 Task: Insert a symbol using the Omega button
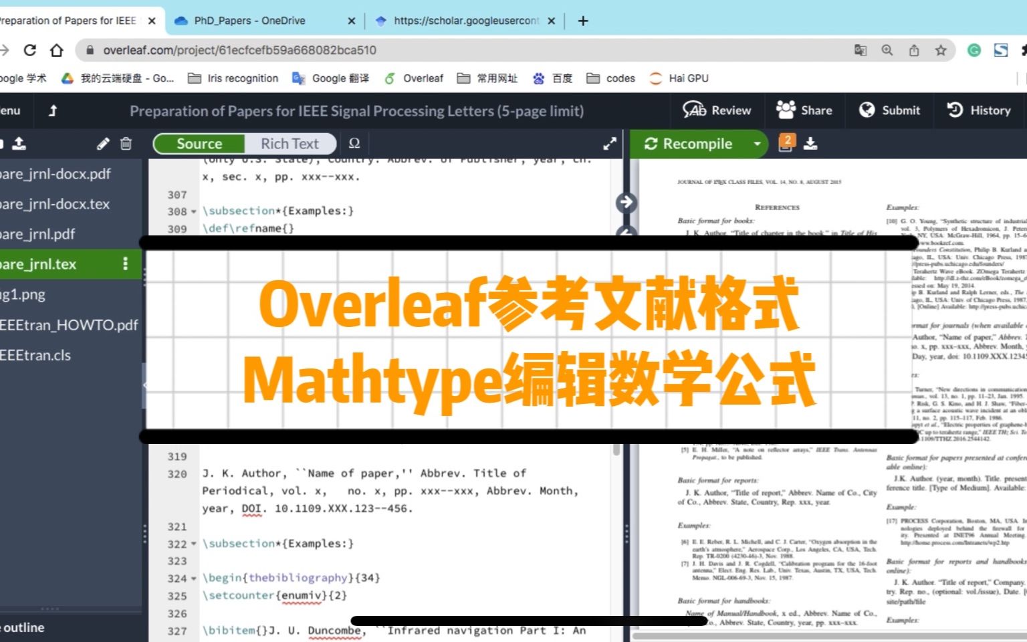tap(354, 143)
